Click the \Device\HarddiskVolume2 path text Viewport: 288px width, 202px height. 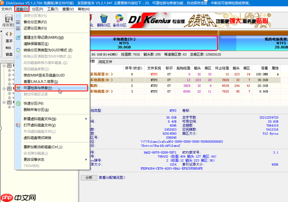click(x=161, y=146)
